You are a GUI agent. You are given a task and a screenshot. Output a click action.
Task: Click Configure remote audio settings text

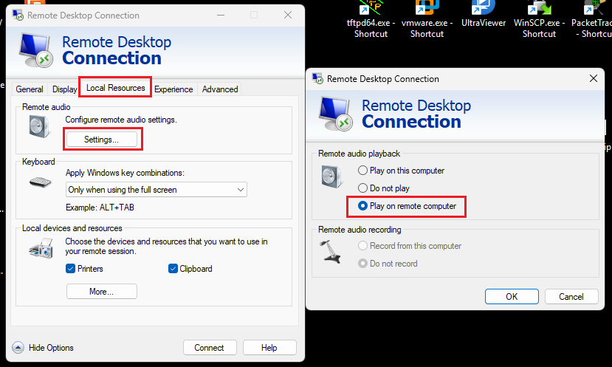point(121,120)
